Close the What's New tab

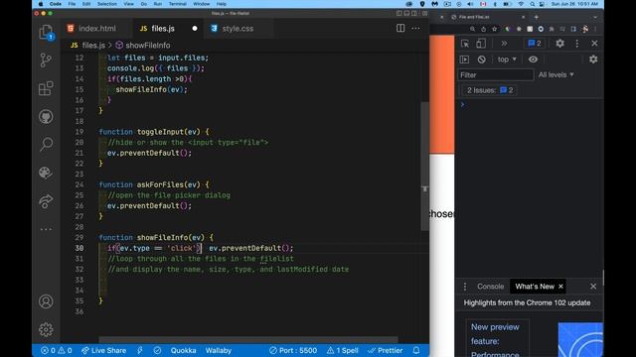click(560, 287)
